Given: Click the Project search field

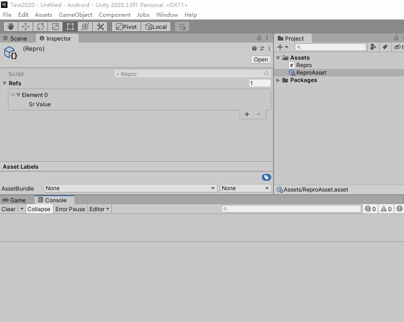Looking at the screenshot, I should coord(330,47).
